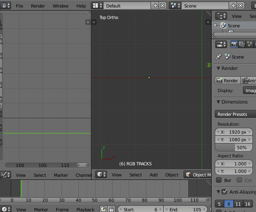Toggle the pin icon in Properties
The height and width of the screenshot is (212, 256).
pos(219,57)
